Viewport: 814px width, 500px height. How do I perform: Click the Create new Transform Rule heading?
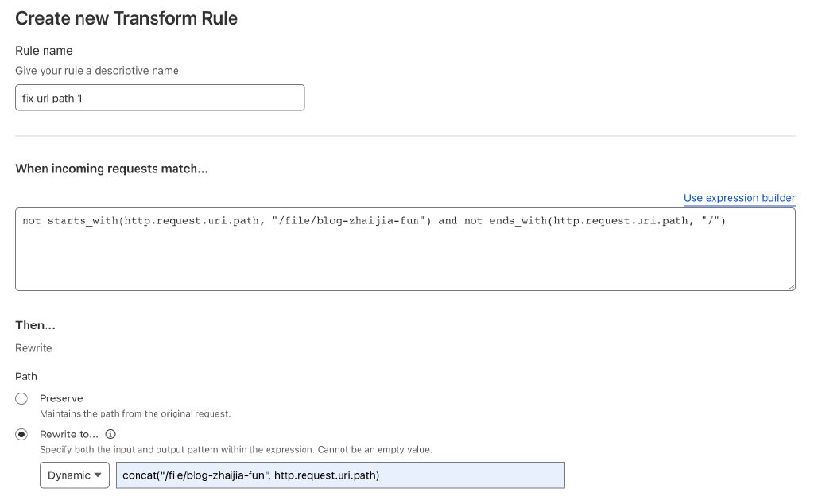pyautogui.click(x=126, y=18)
